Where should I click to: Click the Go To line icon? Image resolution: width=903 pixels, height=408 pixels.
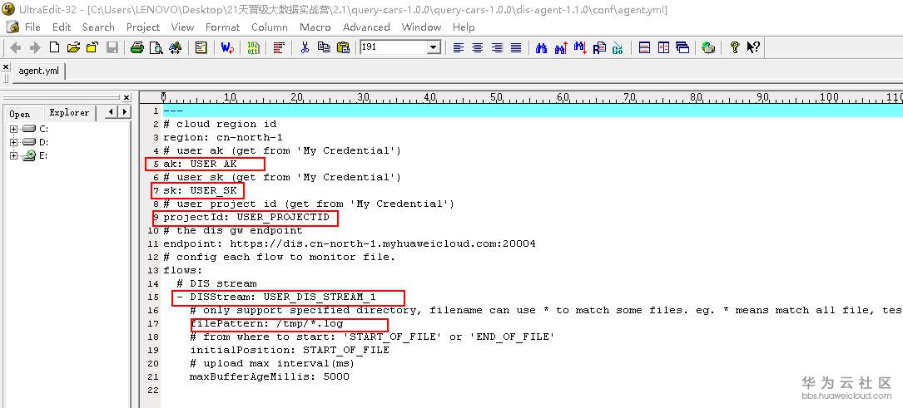coord(618,47)
